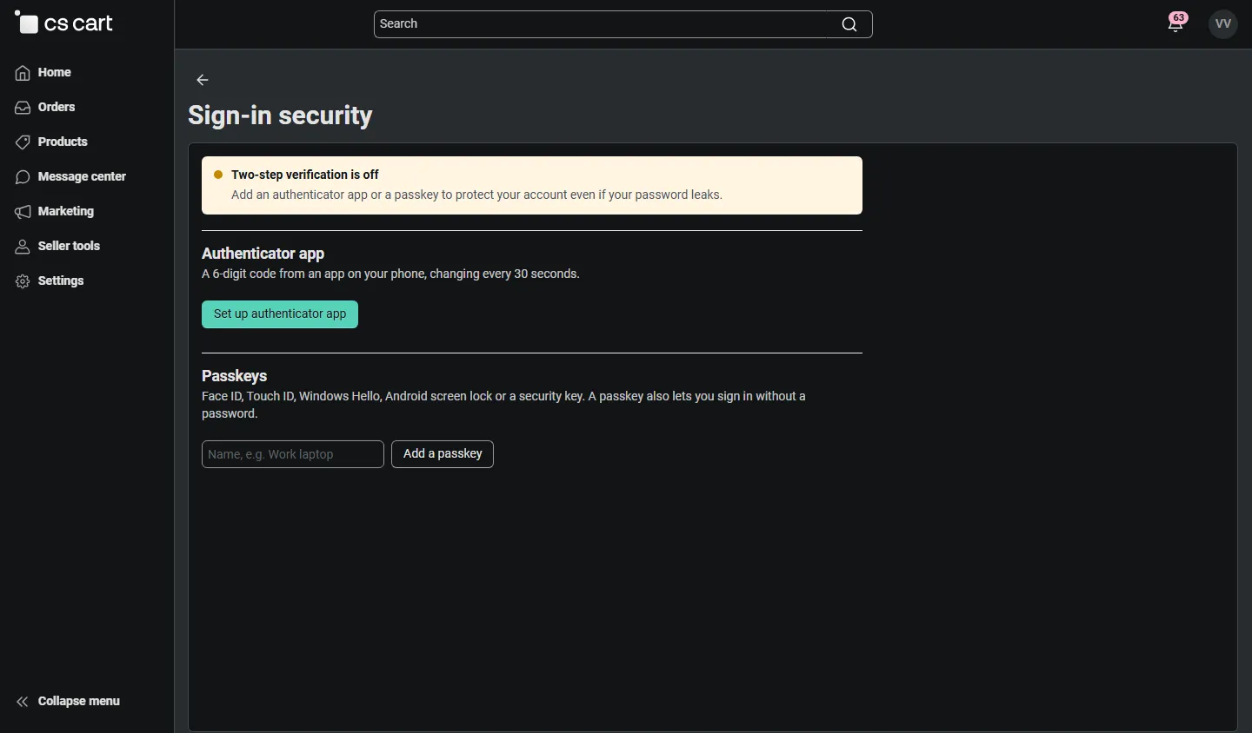1252x733 pixels.
Task: Click the Home house icon in sidebar
Action: (23, 73)
